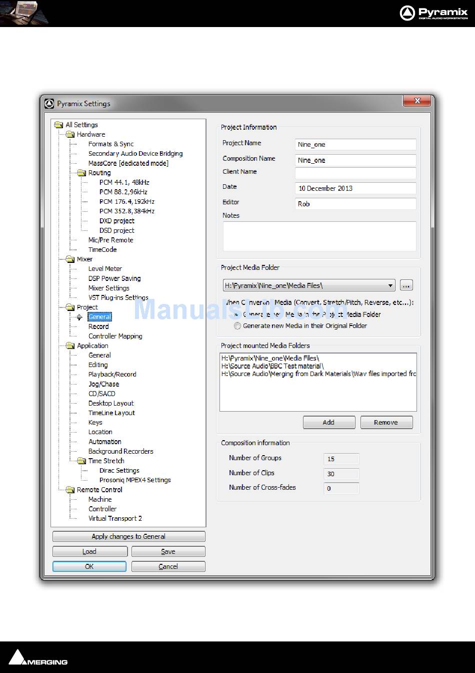The width and height of the screenshot is (475, 673).
Task: Cancel the Pyramix Settings dialog
Action: (x=168, y=566)
